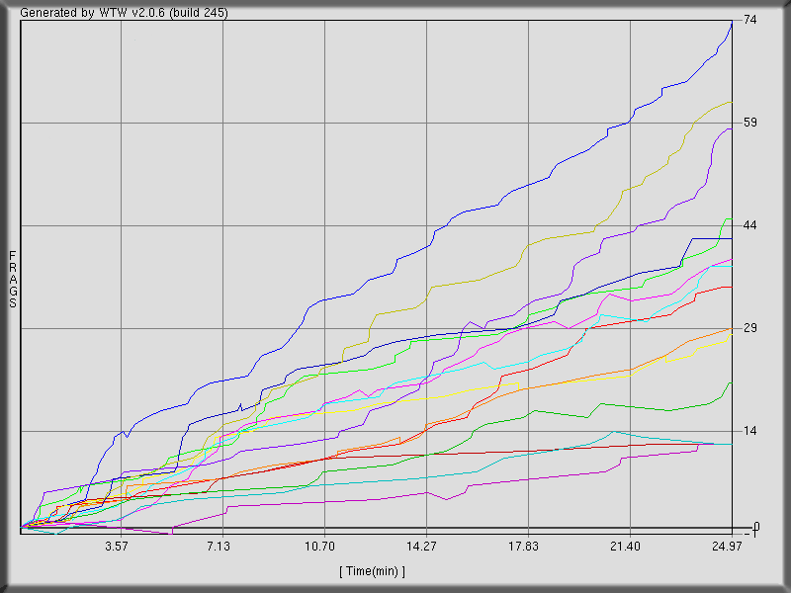Click the Time(min) axis label
791x593 pixels.
click(374, 568)
